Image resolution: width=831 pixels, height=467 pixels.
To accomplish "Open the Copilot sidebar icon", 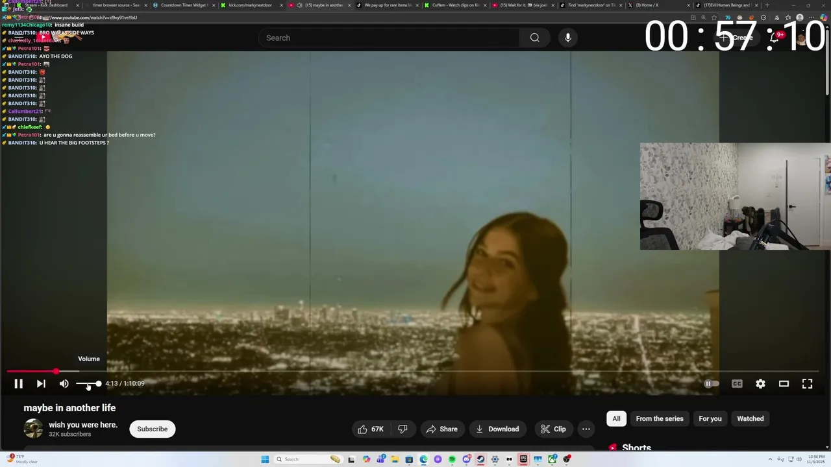I will (824, 18).
